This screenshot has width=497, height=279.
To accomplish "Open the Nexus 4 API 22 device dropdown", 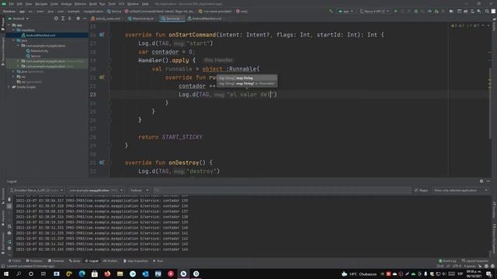I will [374, 11].
